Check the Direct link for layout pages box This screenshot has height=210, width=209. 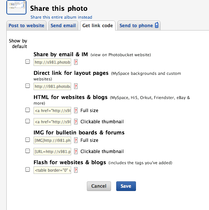(28, 86)
